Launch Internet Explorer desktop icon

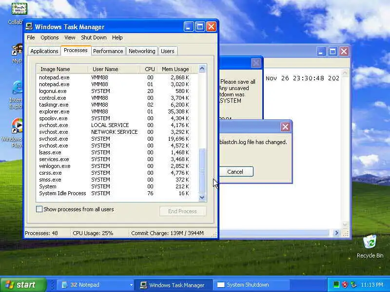pos(18,89)
